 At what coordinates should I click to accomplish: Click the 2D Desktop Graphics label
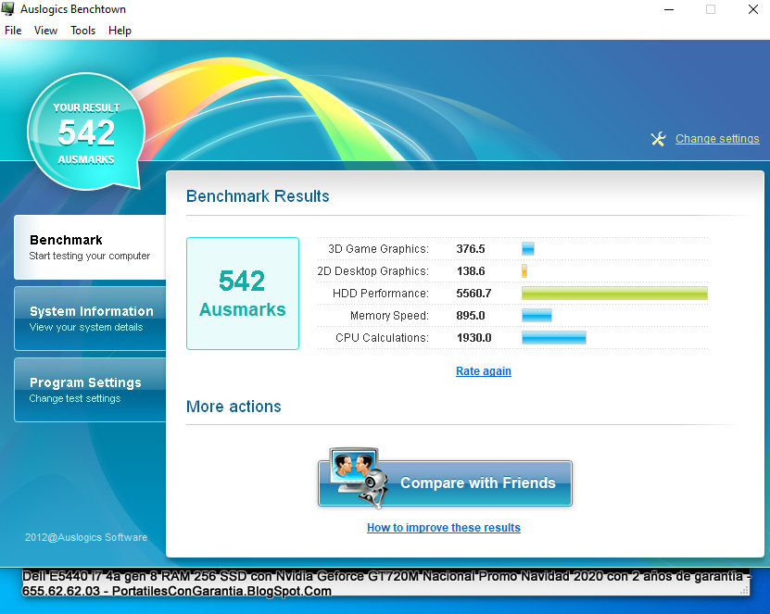click(x=372, y=271)
